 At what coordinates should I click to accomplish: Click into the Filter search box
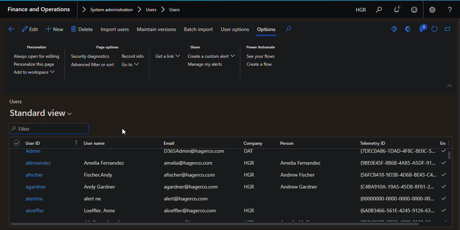click(x=49, y=129)
